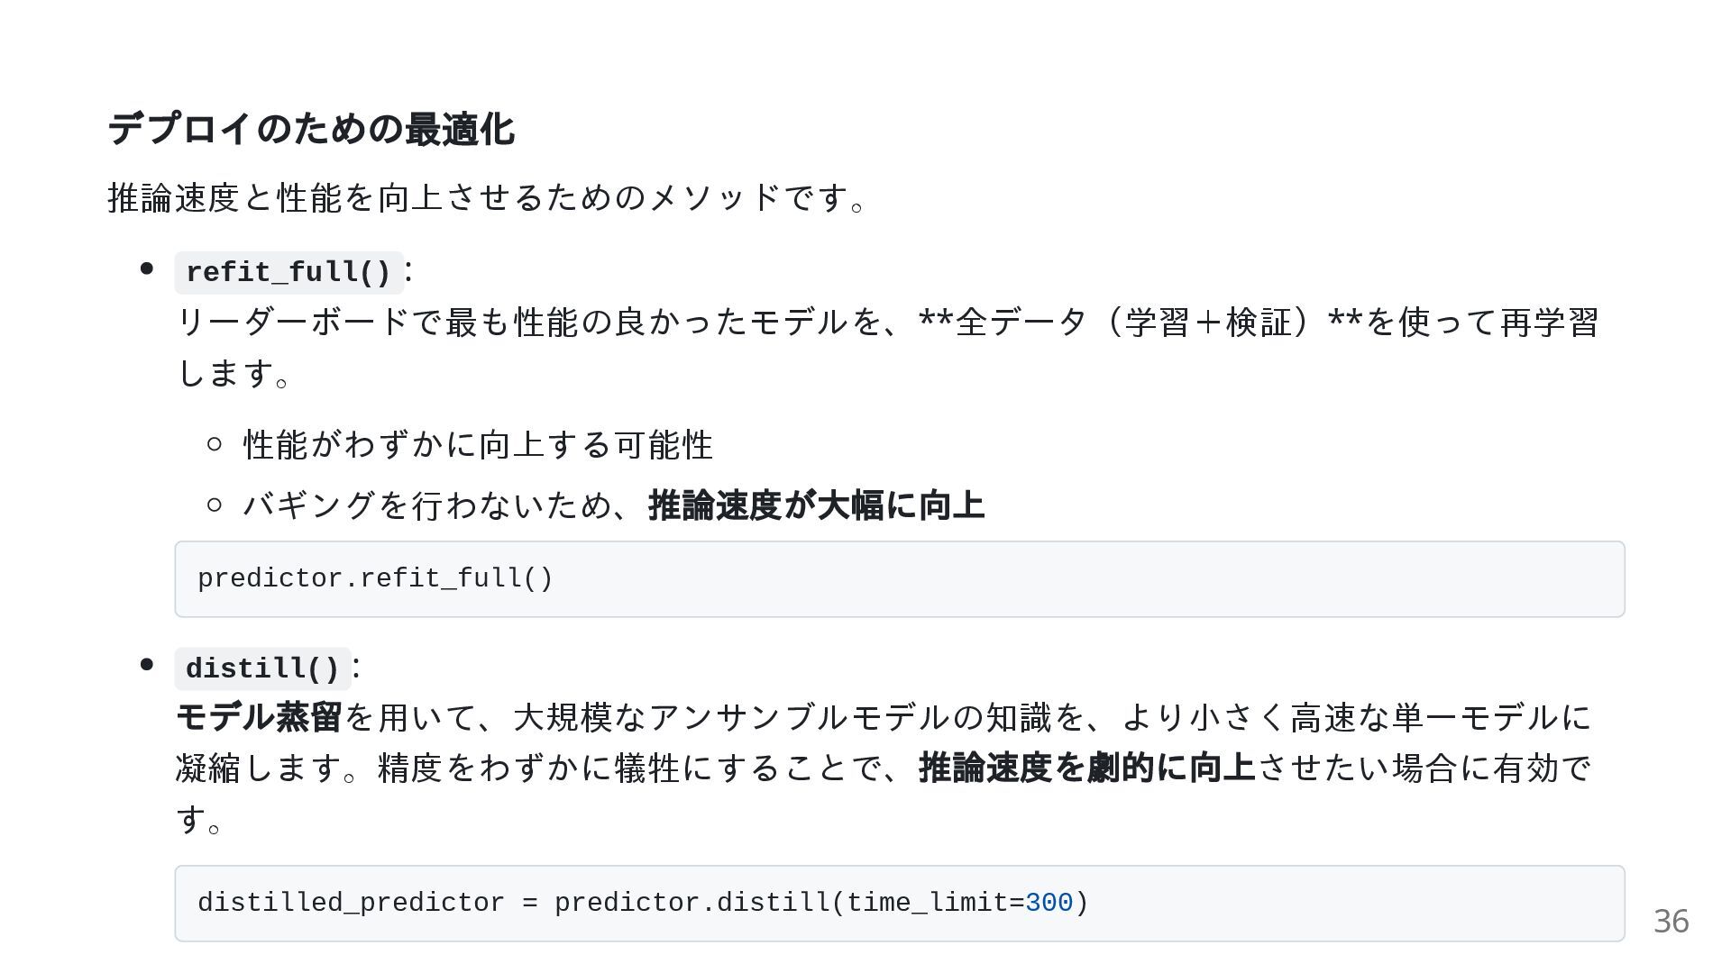The height and width of the screenshot is (973, 1731).
Task: Click the bold text 推論速度を劇的に向上
Action: (1087, 768)
